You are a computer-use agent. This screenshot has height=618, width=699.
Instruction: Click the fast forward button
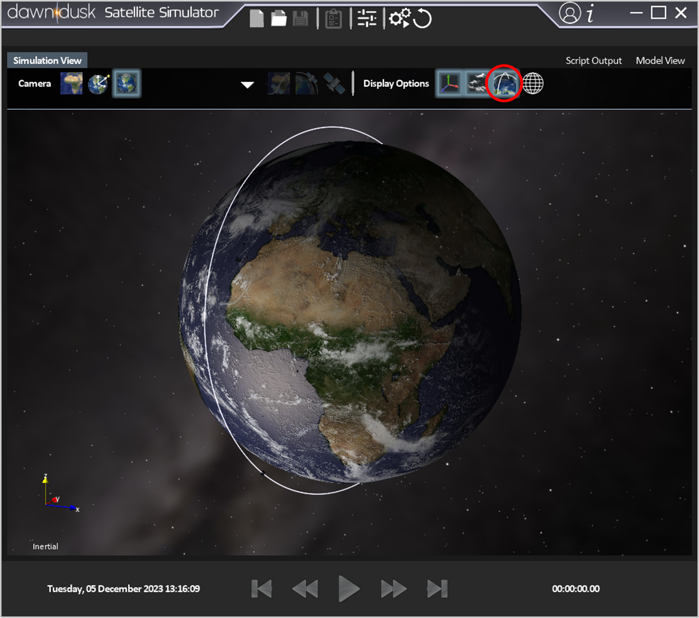[x=394, y=589]
